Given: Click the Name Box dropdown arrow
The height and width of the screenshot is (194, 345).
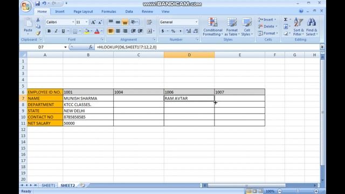Looking at the screenshot, I should click(65, 47).
